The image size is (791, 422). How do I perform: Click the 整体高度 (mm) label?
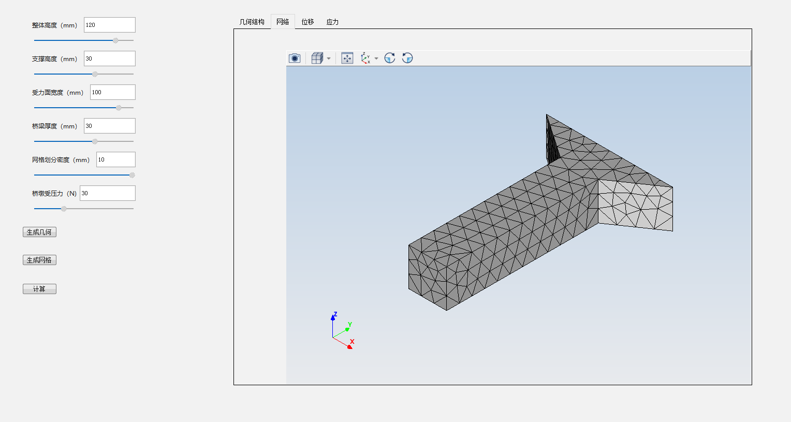pyautogui.click(x=54, y=25)
